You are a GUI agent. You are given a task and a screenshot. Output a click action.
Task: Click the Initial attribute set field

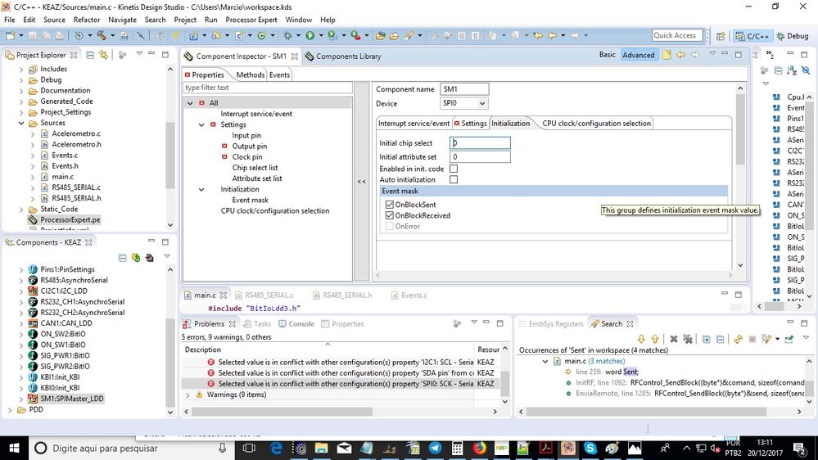coord(480,156)
